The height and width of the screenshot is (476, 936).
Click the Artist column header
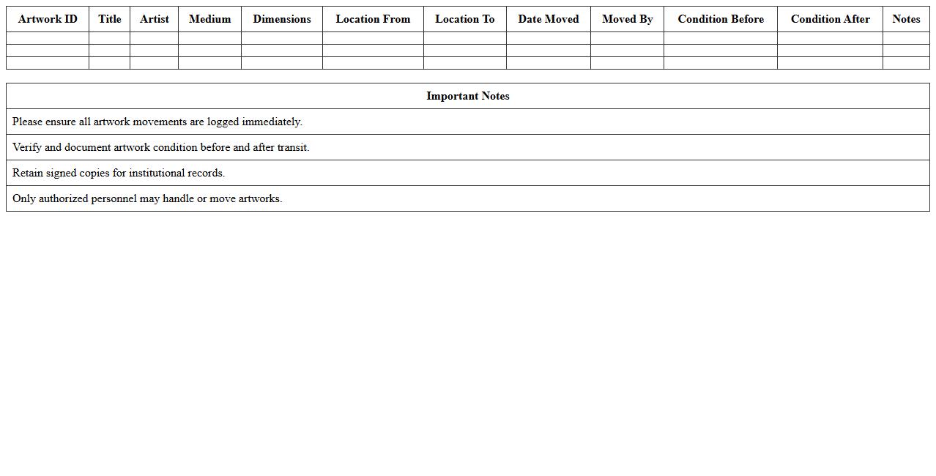(x=155, y=19)
